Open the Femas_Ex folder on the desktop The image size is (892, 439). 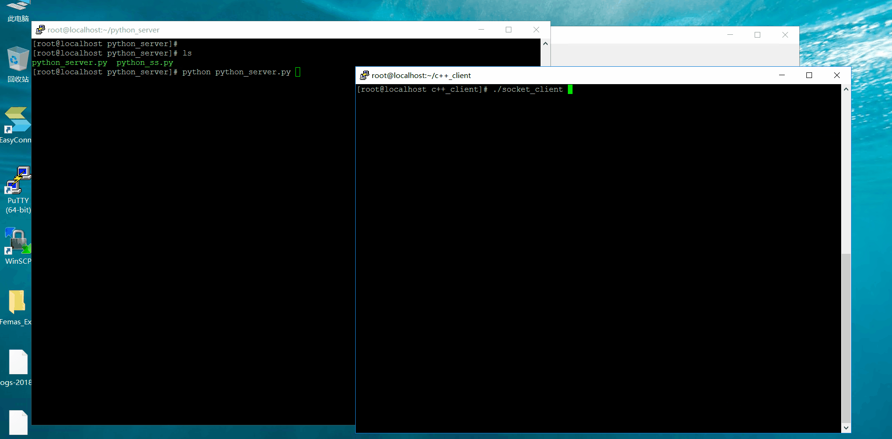pos(16,303)
